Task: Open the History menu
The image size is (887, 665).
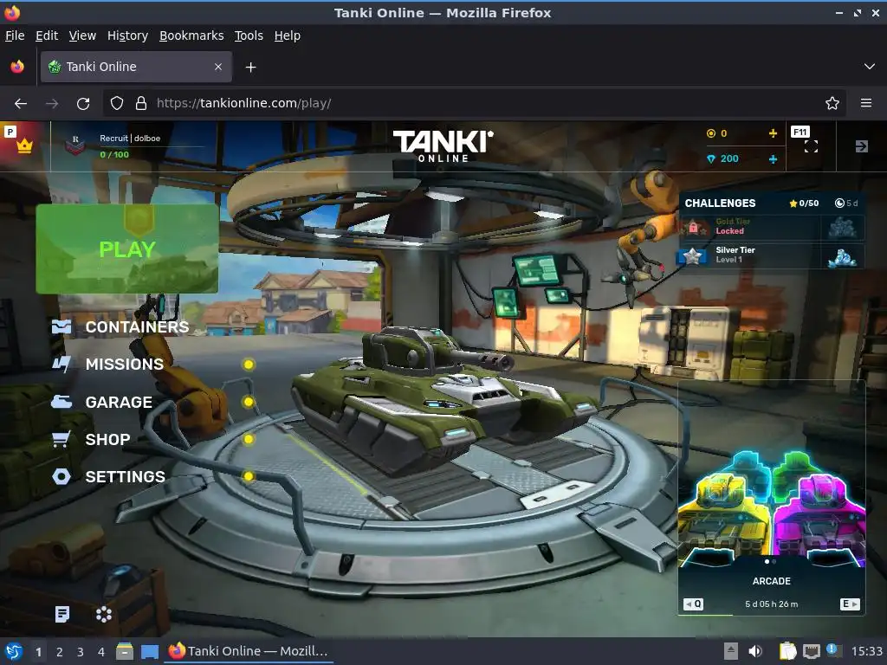Action: click(x=128, y=36)
